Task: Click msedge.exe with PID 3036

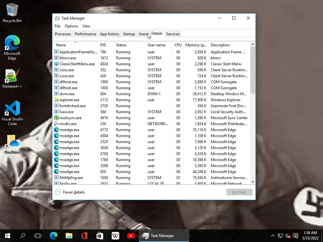Action: pos(151,148)
